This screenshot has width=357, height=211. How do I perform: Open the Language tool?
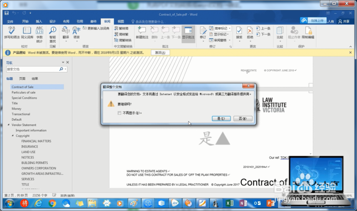pyautogui.click(x=76, y=34)
